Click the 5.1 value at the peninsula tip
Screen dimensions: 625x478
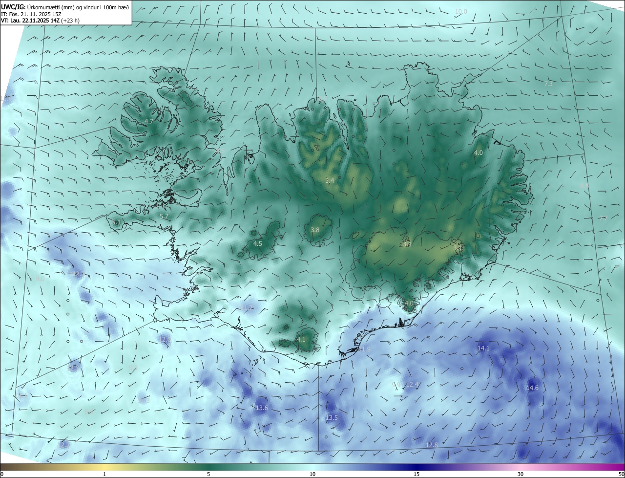(x=116, y=223)
